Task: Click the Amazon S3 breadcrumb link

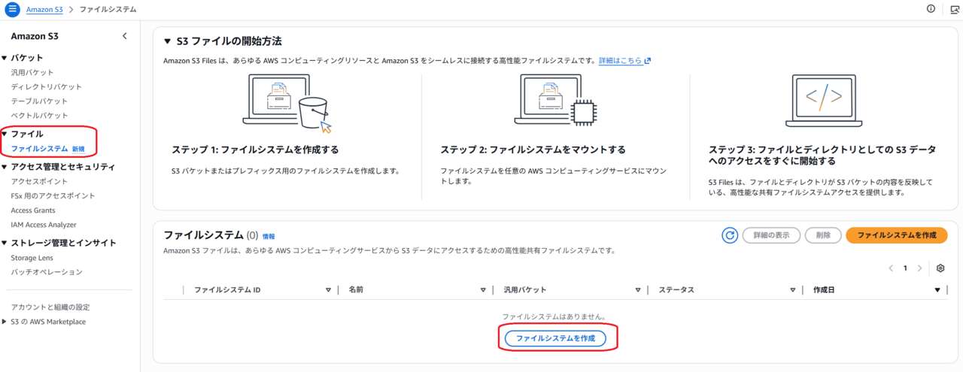Action: coord(44,9)
